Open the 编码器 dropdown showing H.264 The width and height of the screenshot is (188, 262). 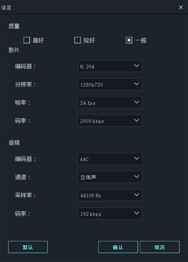point(110,66)
